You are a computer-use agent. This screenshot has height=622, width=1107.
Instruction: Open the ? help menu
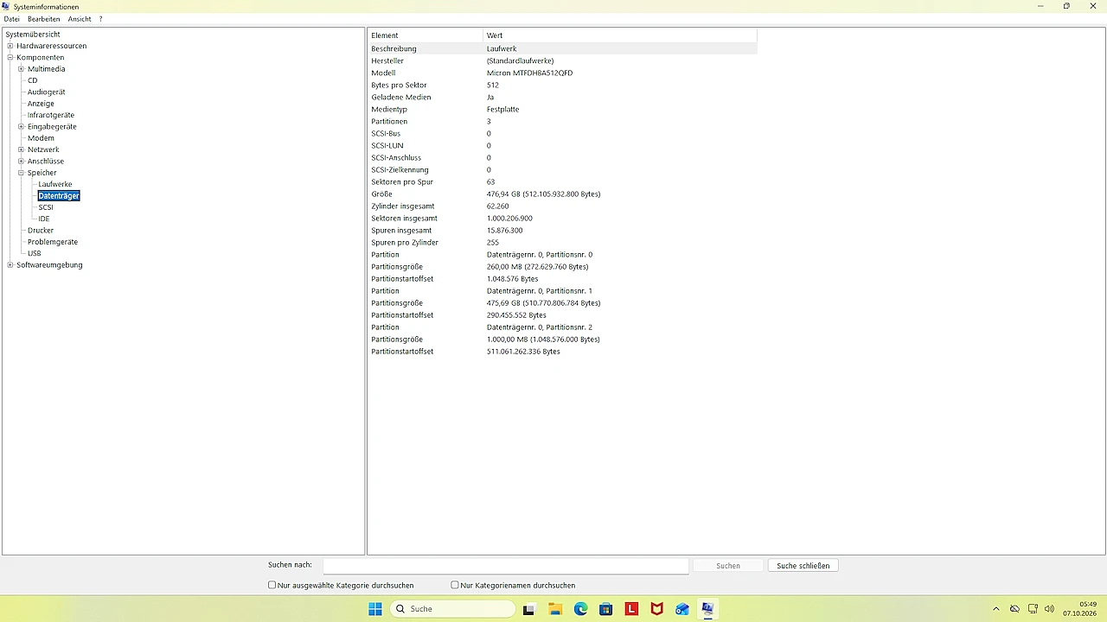tap(100, 19)
